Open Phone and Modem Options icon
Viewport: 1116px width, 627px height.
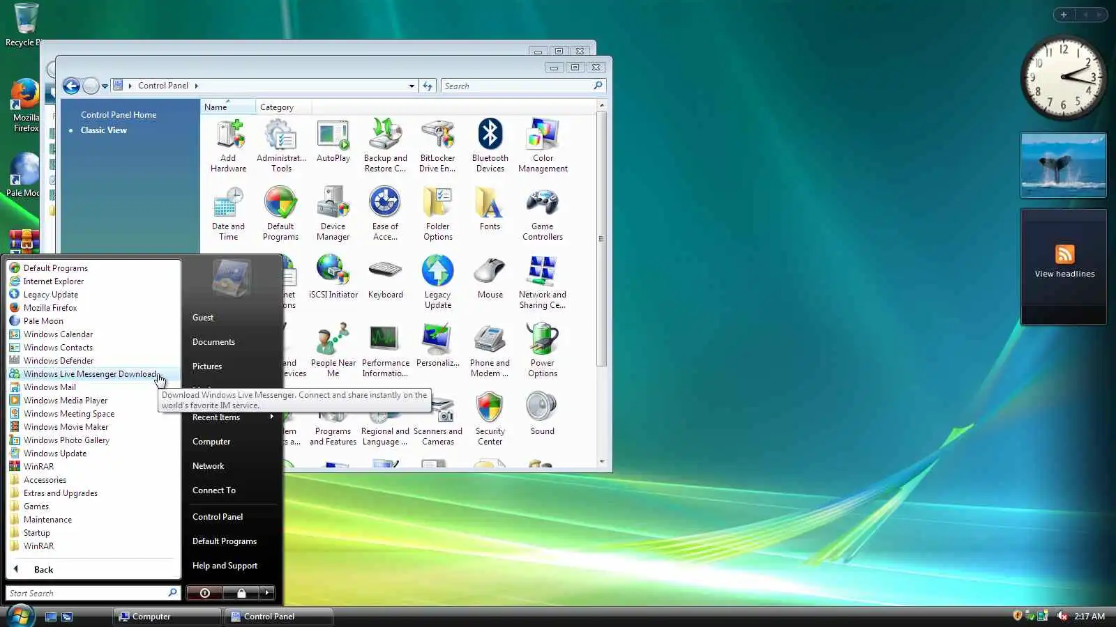click(490, 350)
